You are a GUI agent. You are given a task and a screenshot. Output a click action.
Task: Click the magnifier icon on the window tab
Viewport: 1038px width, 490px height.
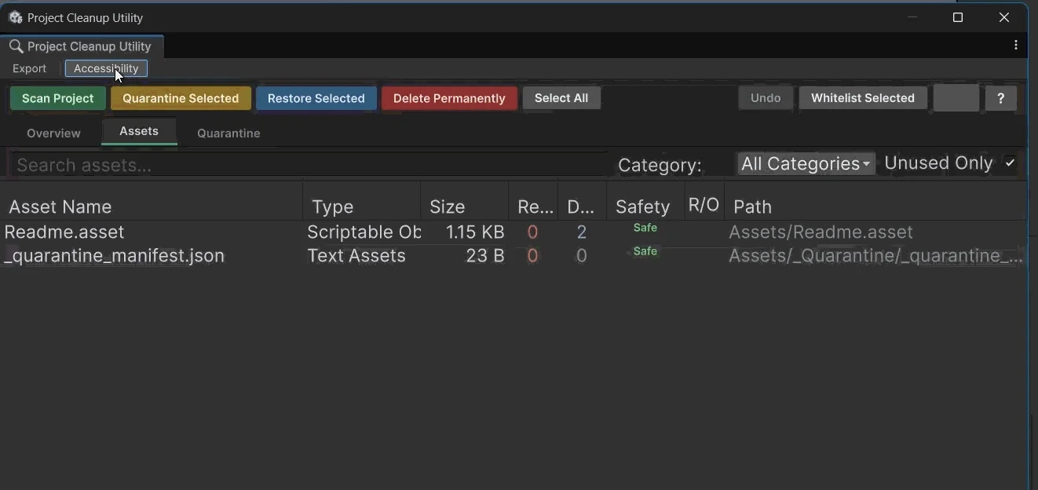pyautogui.click(x=16, y=46)
